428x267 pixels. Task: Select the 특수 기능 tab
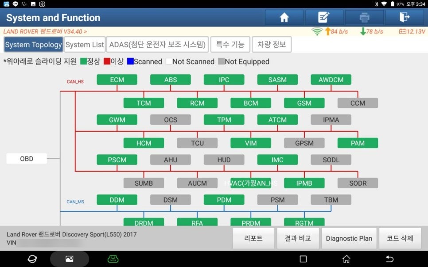click(230, 44)
